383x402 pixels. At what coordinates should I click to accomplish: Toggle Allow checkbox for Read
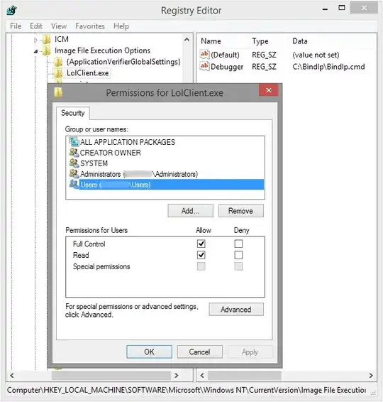(201, 255)
